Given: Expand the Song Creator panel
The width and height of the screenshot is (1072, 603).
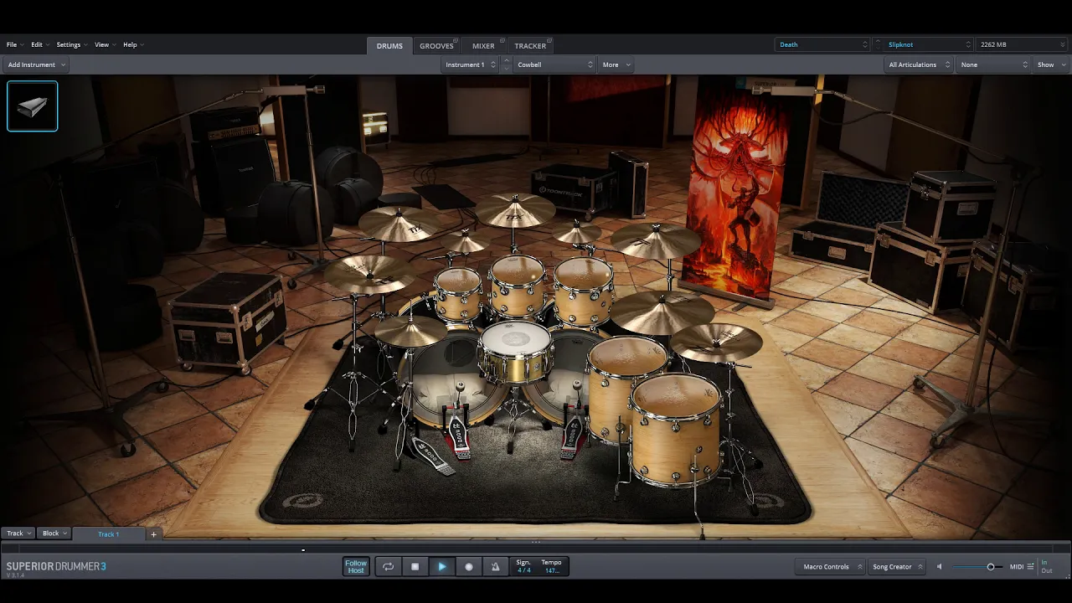Looking at the screenshot, I should [897, 567].
